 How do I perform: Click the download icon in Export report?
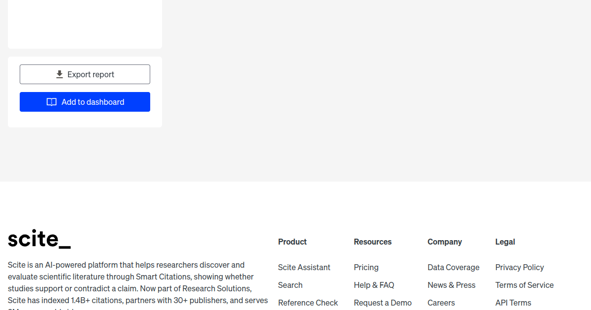point(60,74)
